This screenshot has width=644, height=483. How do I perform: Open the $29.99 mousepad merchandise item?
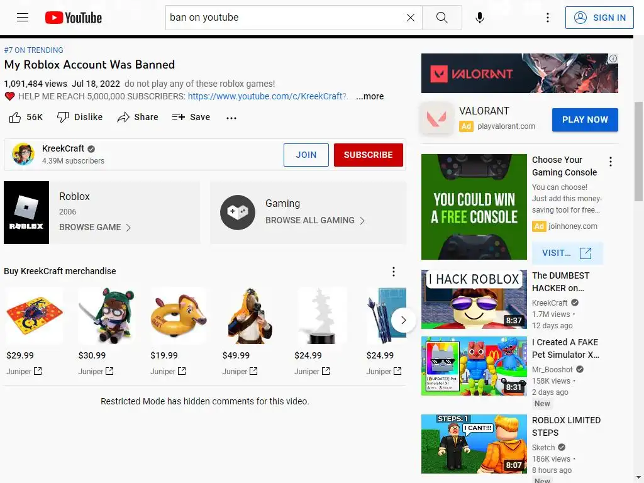click(x=35, y=316)
